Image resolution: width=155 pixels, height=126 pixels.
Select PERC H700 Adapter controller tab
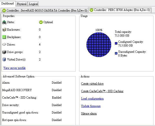[120, 10]
